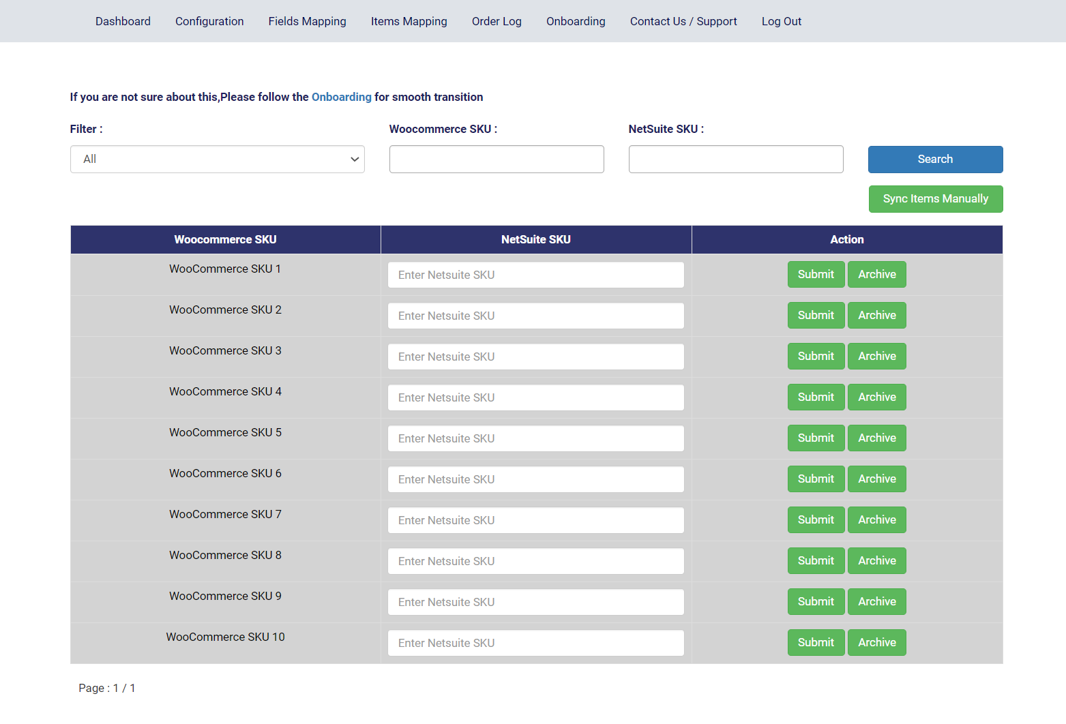Viewport: 1066px width, 724px height.
Task: Submit the mapping for WooCommerce SKU 8
Action: coord(816,560)
